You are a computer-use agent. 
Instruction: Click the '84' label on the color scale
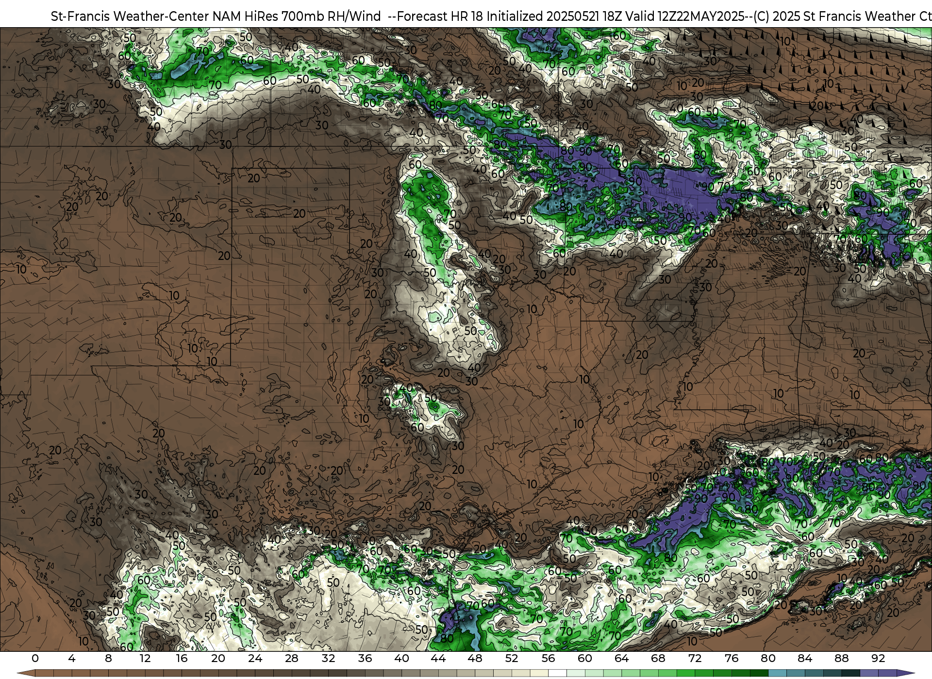[x=805, y=658]
